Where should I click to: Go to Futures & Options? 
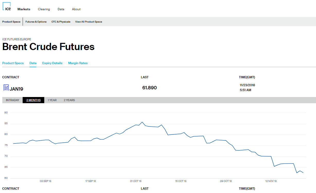pyautogui.click(x=36, y=22)
